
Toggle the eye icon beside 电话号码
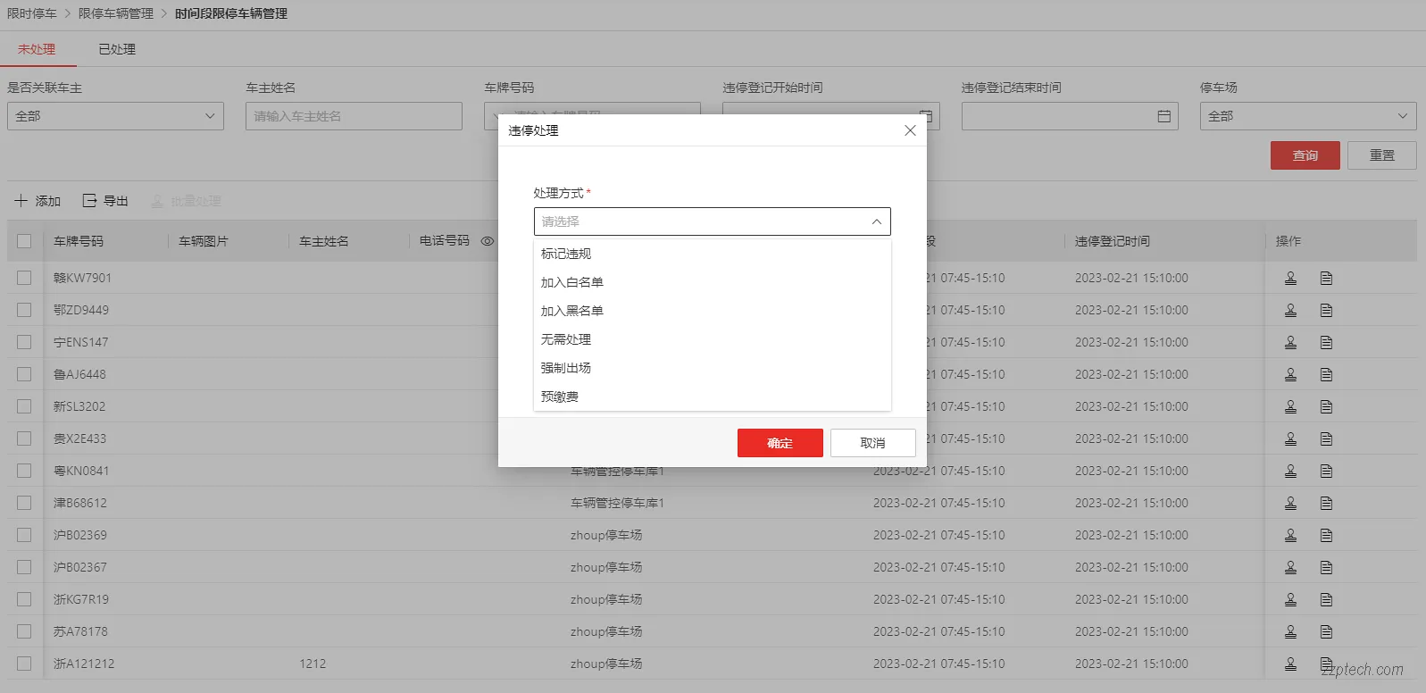click(488, 241)
